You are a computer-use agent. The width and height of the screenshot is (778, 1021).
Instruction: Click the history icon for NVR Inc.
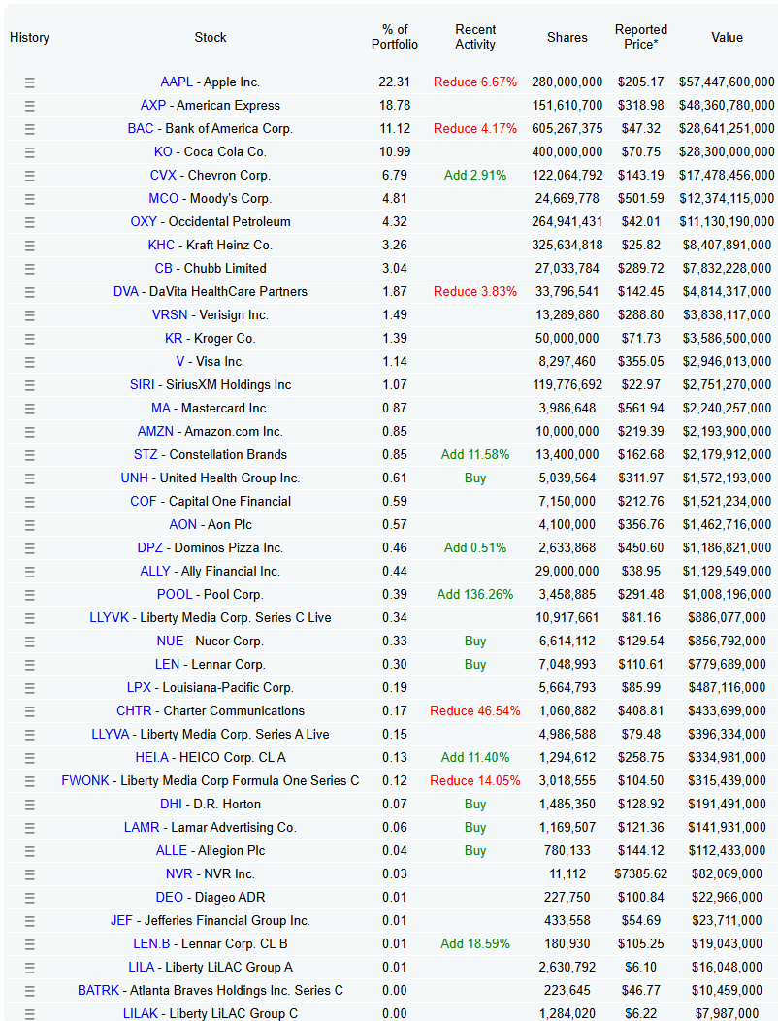[29, 874]
